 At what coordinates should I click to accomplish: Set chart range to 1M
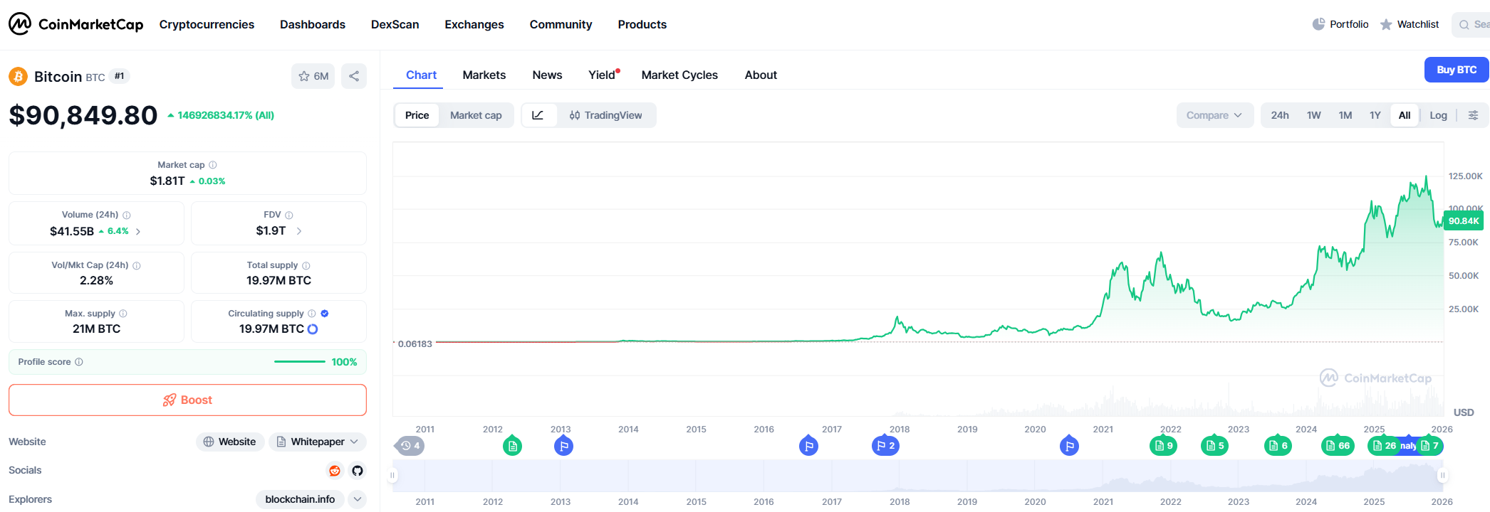pyautogui.click(x=1345, y=115)
